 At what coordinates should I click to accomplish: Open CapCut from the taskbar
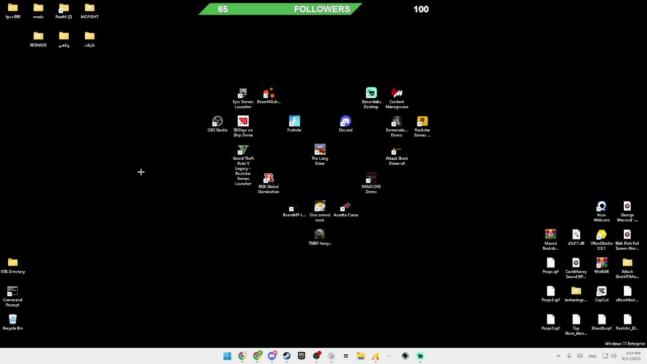pyautogui.click(x=346, y=356)
